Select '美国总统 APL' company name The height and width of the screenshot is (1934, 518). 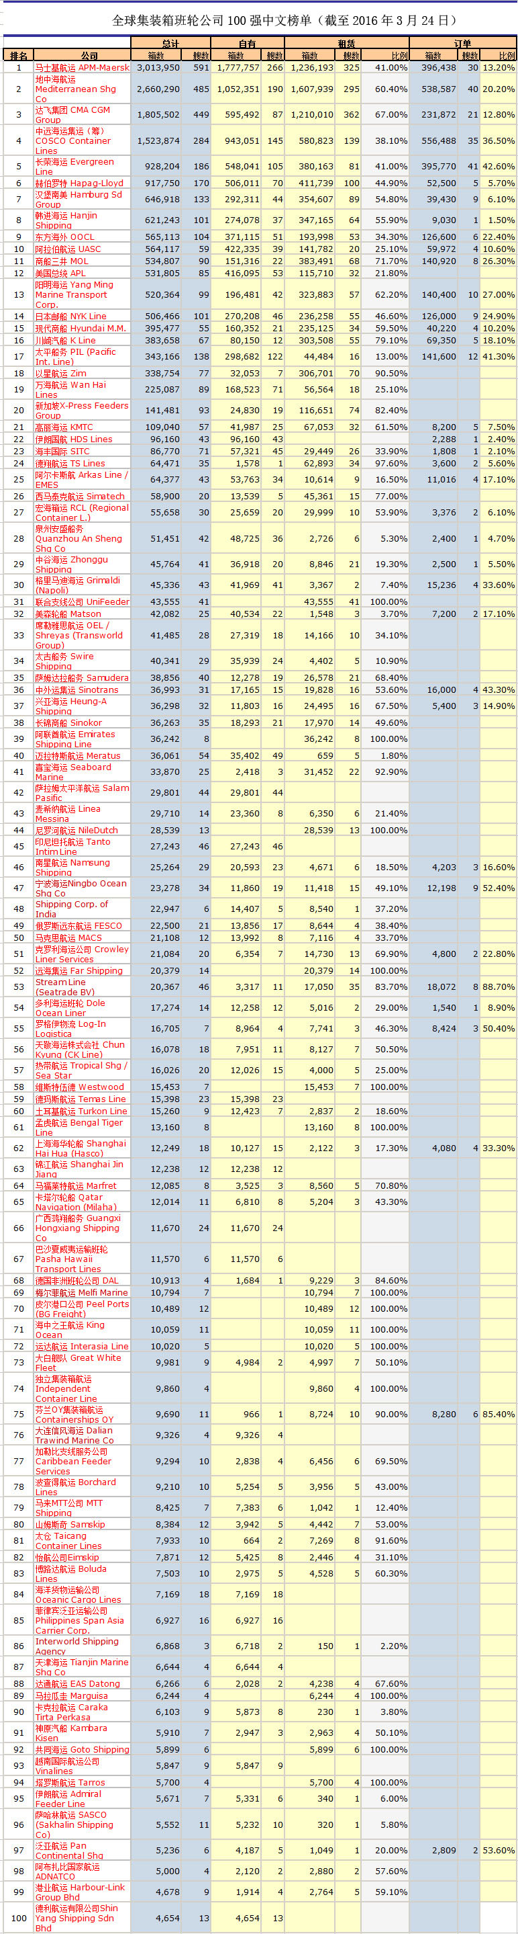click(60, 274)
